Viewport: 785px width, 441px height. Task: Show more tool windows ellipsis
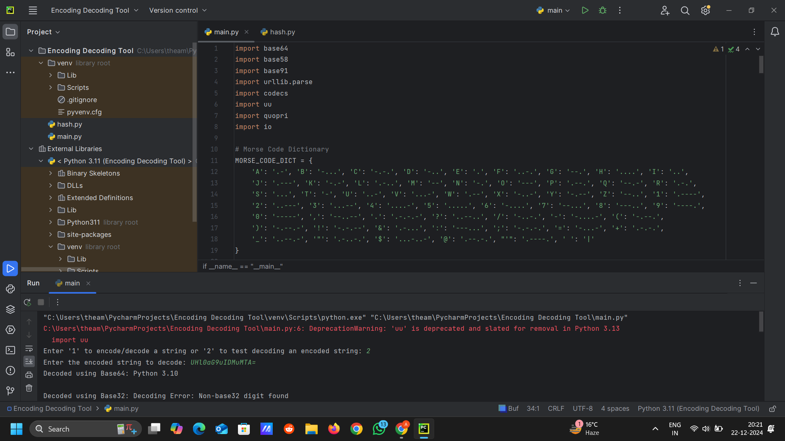coord(10,72)
